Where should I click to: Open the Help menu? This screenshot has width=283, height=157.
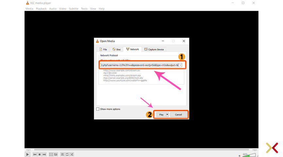102,9
